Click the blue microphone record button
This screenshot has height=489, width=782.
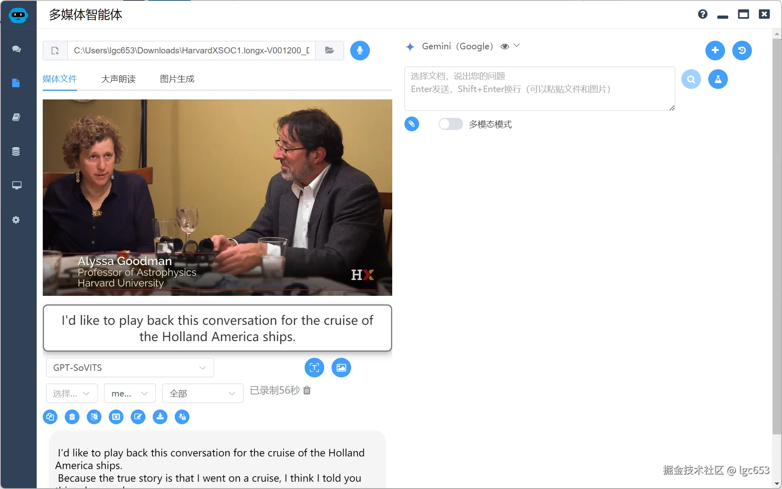point(360,51)
